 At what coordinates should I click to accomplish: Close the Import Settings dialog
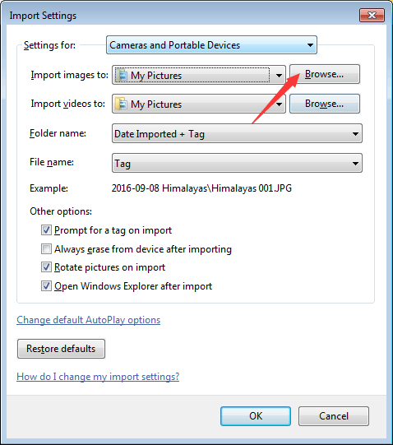pyautogui.click(x=372, y=15)
